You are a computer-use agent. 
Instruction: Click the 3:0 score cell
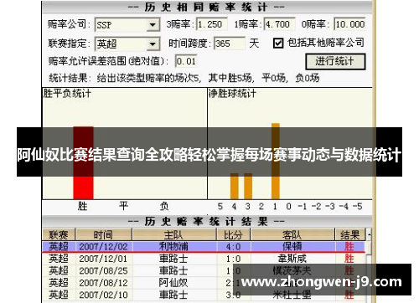click(234, 295)
